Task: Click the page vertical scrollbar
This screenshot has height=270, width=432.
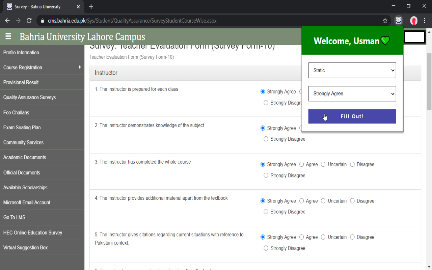Action: [429, 81]
